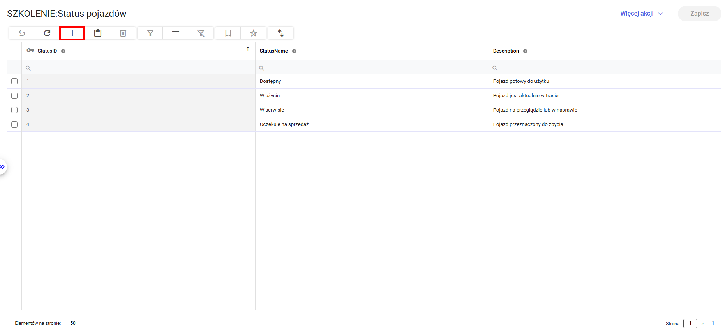Click the Strona page number box
725x331 pixels.
(x=690, y=323)
